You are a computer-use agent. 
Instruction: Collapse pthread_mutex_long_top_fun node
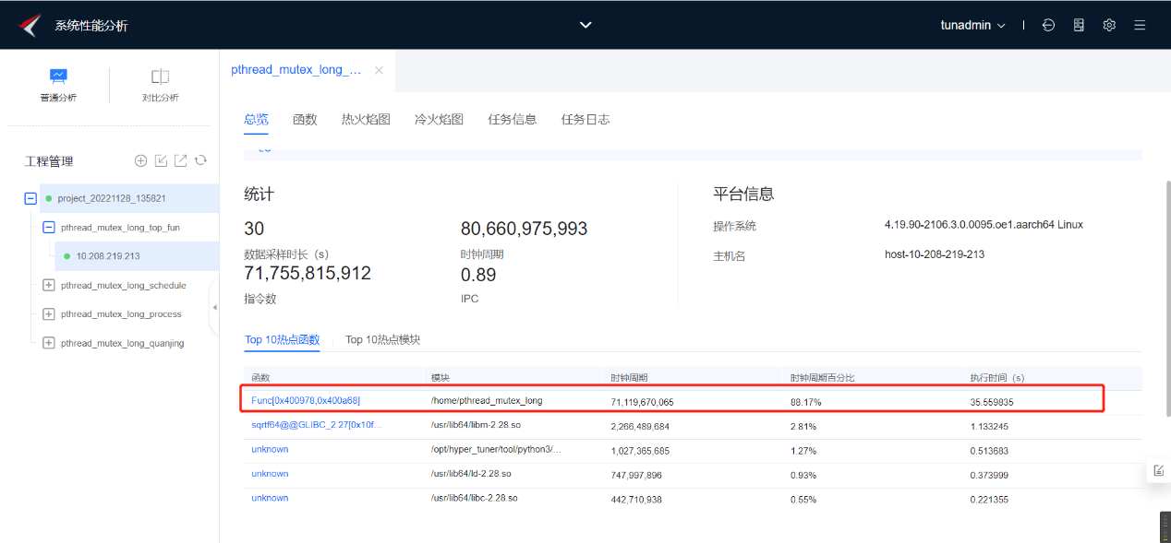[x=49, y=227]
